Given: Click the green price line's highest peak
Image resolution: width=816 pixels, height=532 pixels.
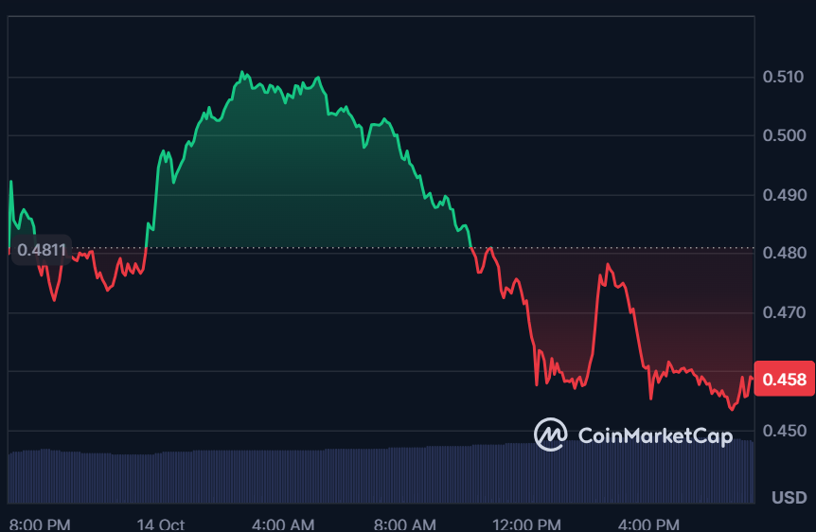Looking at the screenshot, I should pos(242,72).
